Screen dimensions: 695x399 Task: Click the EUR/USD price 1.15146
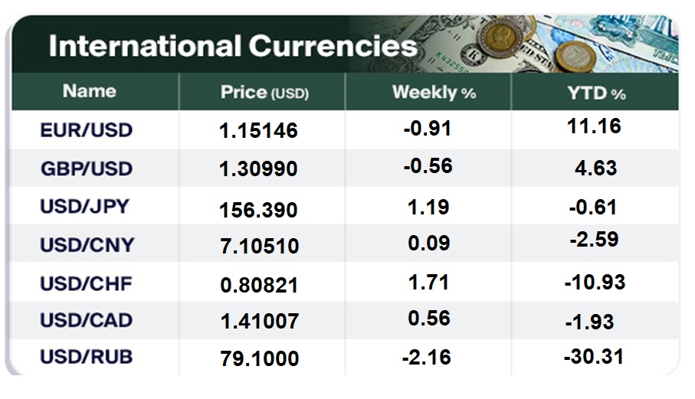[x=258, y=132]
